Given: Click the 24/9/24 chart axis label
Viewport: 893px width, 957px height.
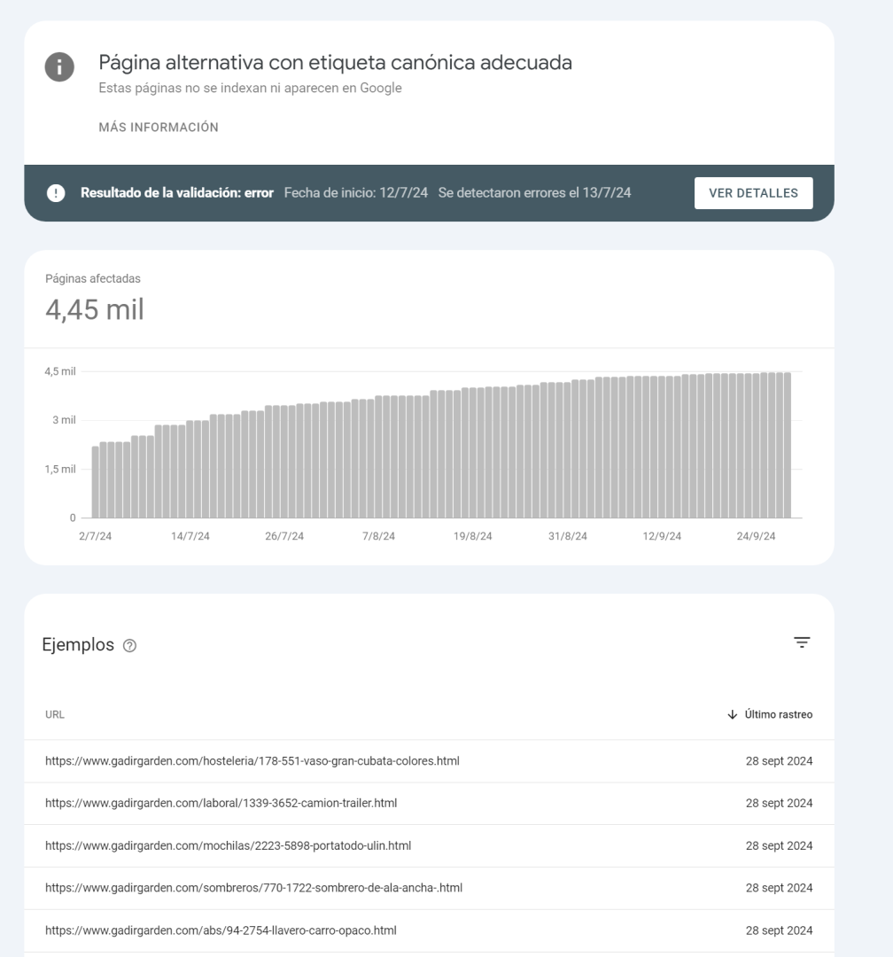Looking at the screenshot, I should (x=756, y=536).
